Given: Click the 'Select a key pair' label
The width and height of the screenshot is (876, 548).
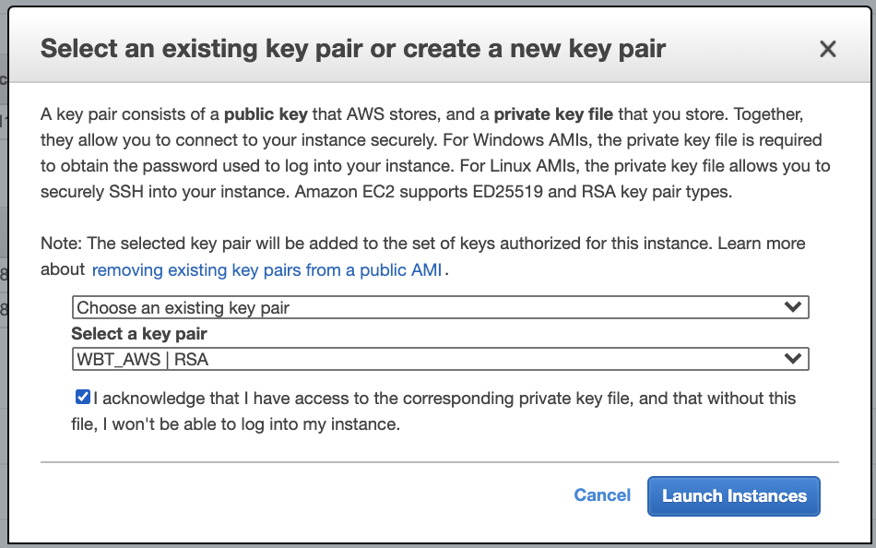Looking at the screenshot, I should point(139,334).
